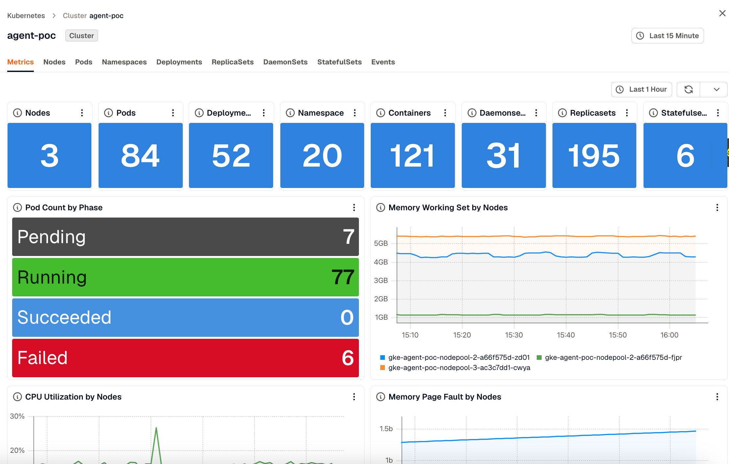Click info icon for Pod Count by Phase
The image size is (729, 464).
click(17, 207)
